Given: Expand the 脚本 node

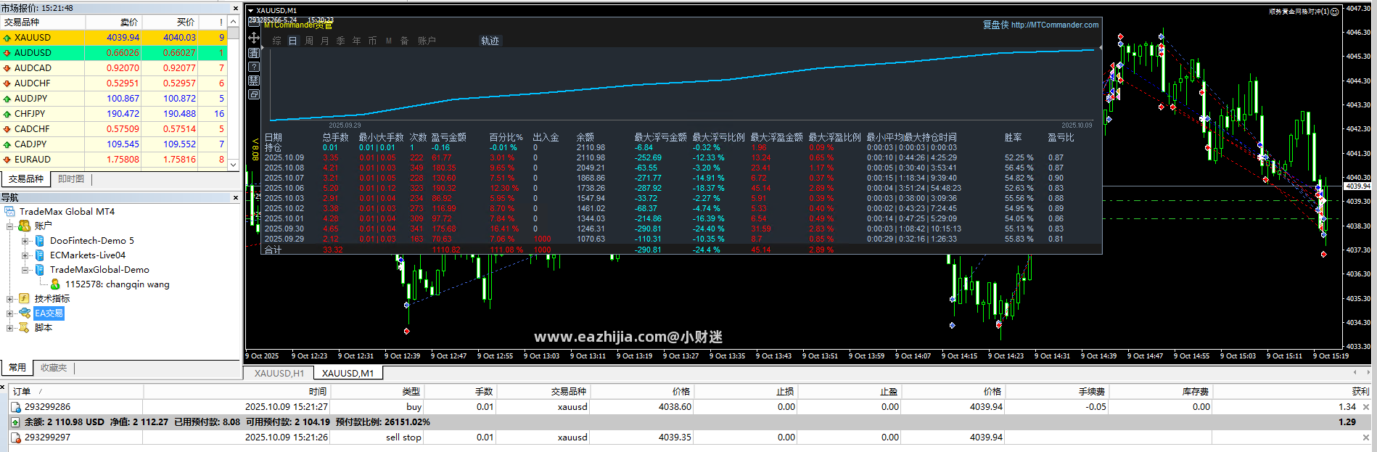Looking at the screenshot, I should click(x=10, y=327).
